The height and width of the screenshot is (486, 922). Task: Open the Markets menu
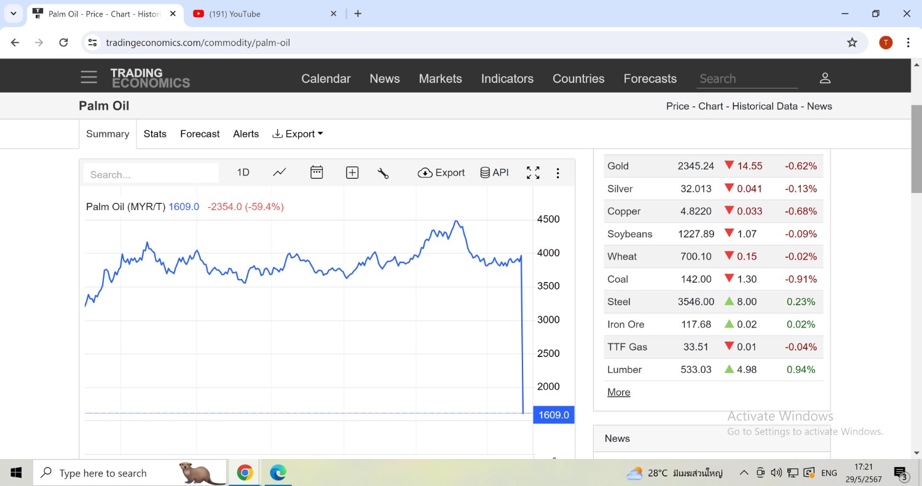coord(440,79)
